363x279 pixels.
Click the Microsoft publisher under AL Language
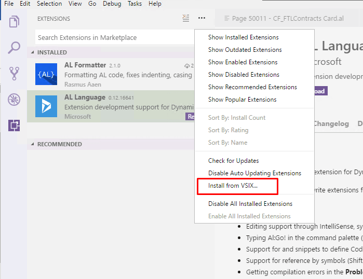click(x=77, y=117)
